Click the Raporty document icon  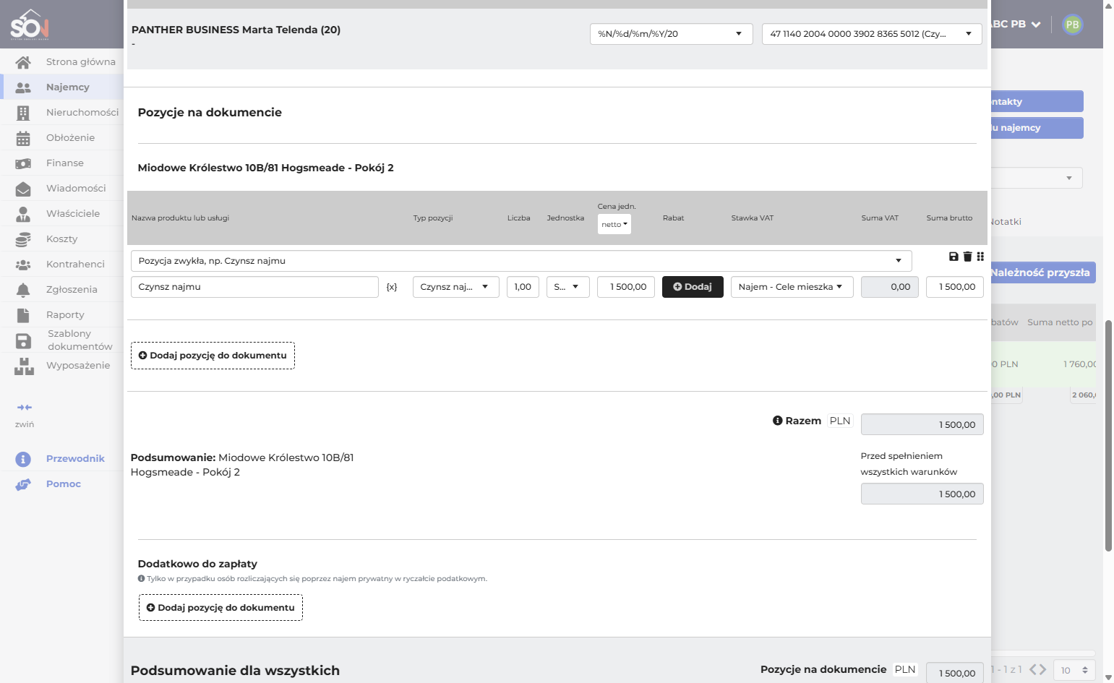(x=23, y=315)
